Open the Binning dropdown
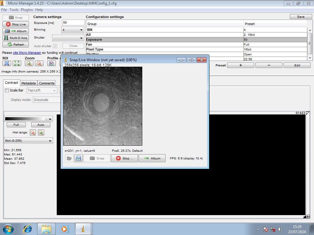Image resolution: width=314 pixels, height=235 pixels. 73,30
